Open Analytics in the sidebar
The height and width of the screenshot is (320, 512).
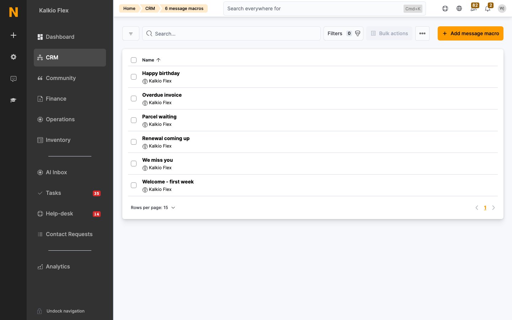click(x=70, y=267)
